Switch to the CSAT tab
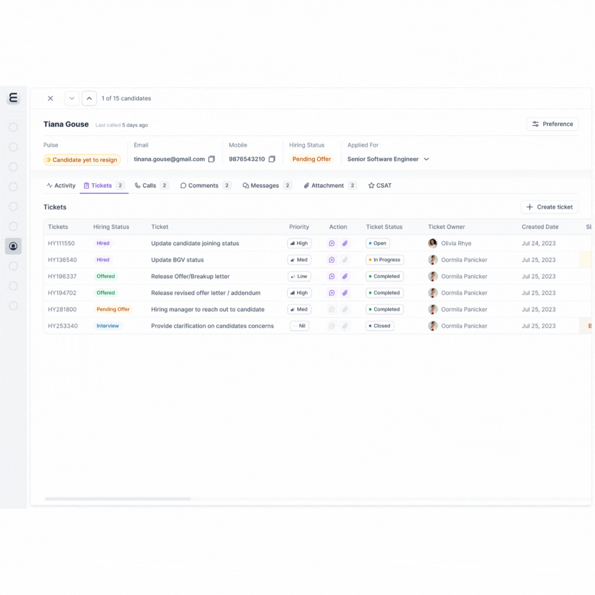The height and width of the screenshot is (595, 595). [x=380, y=185]
